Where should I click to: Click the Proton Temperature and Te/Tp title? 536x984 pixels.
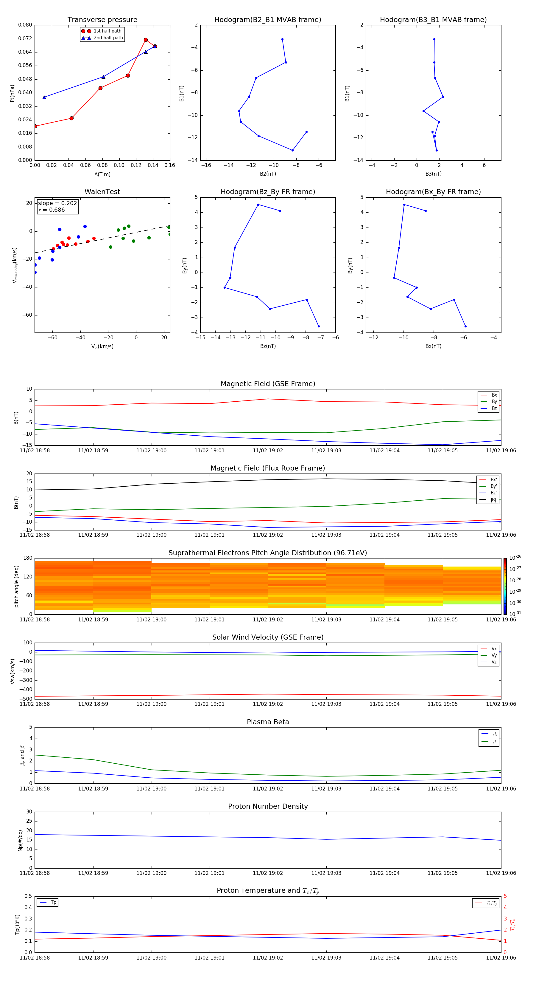[x=268, y=891]
